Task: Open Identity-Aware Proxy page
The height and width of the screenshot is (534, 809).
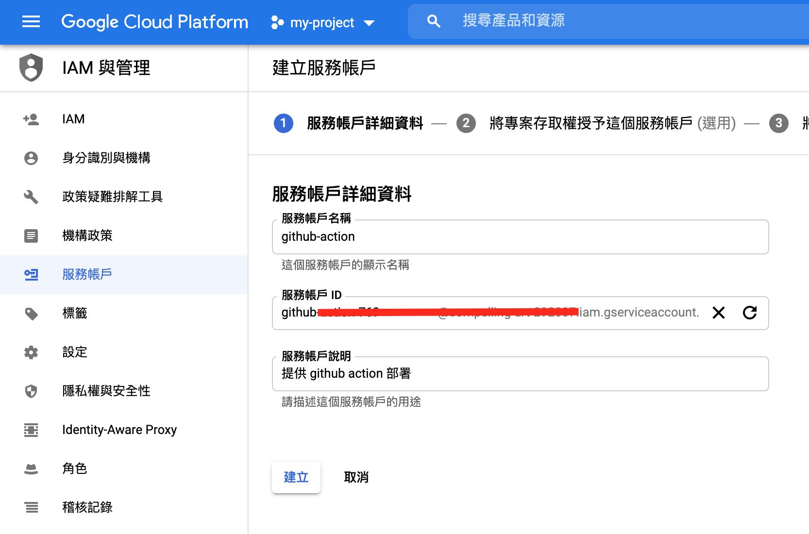Action: [124, 430]
